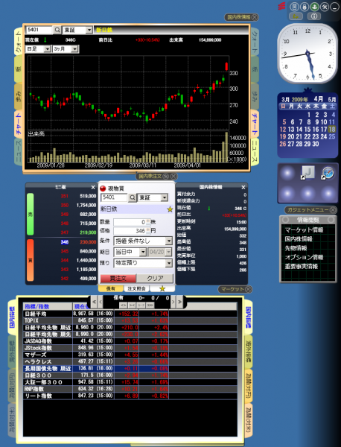This screenshot has width=341, height=447.
Task: Click the magnifier search icon beside chart code 5401
Action: coord(57,30)
